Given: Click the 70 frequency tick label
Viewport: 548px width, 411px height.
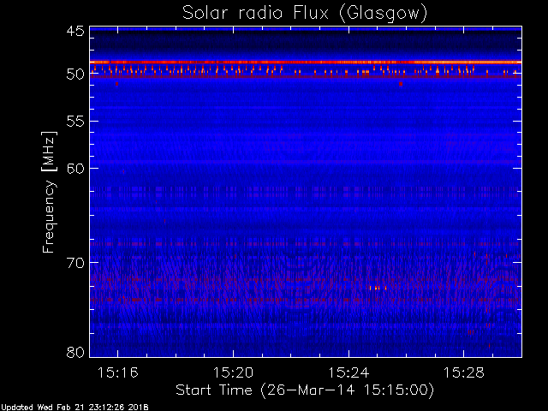Looking at the screenshot, I should pos(75,263).
